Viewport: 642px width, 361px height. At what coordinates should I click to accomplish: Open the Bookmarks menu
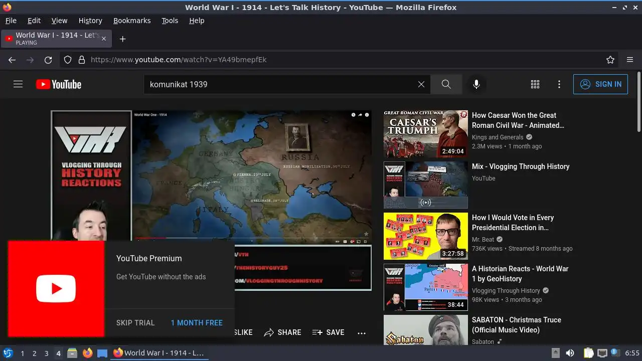click(x=132, y=21)
